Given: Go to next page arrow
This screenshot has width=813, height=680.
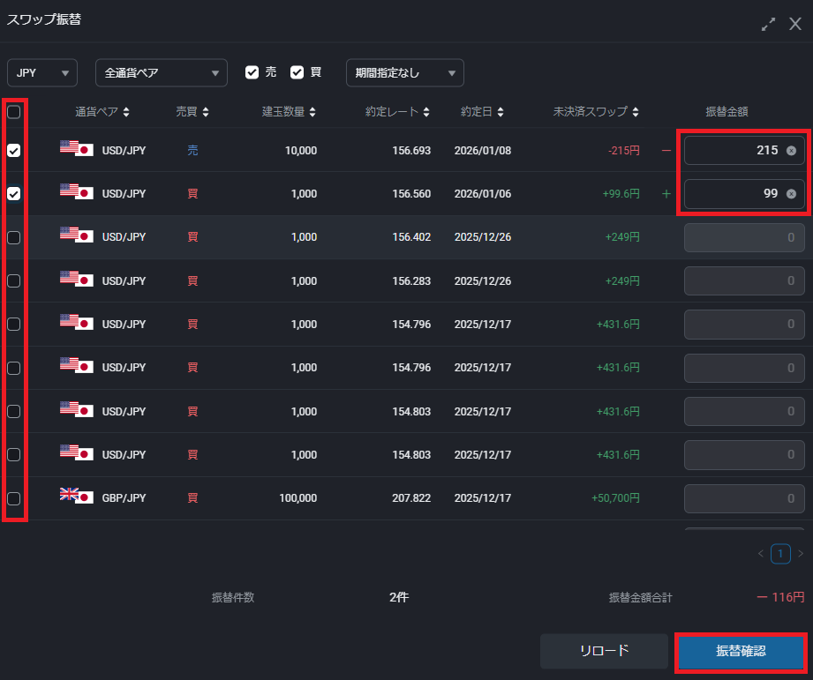Looking at the screenshot, I should (x=801, y=554).
